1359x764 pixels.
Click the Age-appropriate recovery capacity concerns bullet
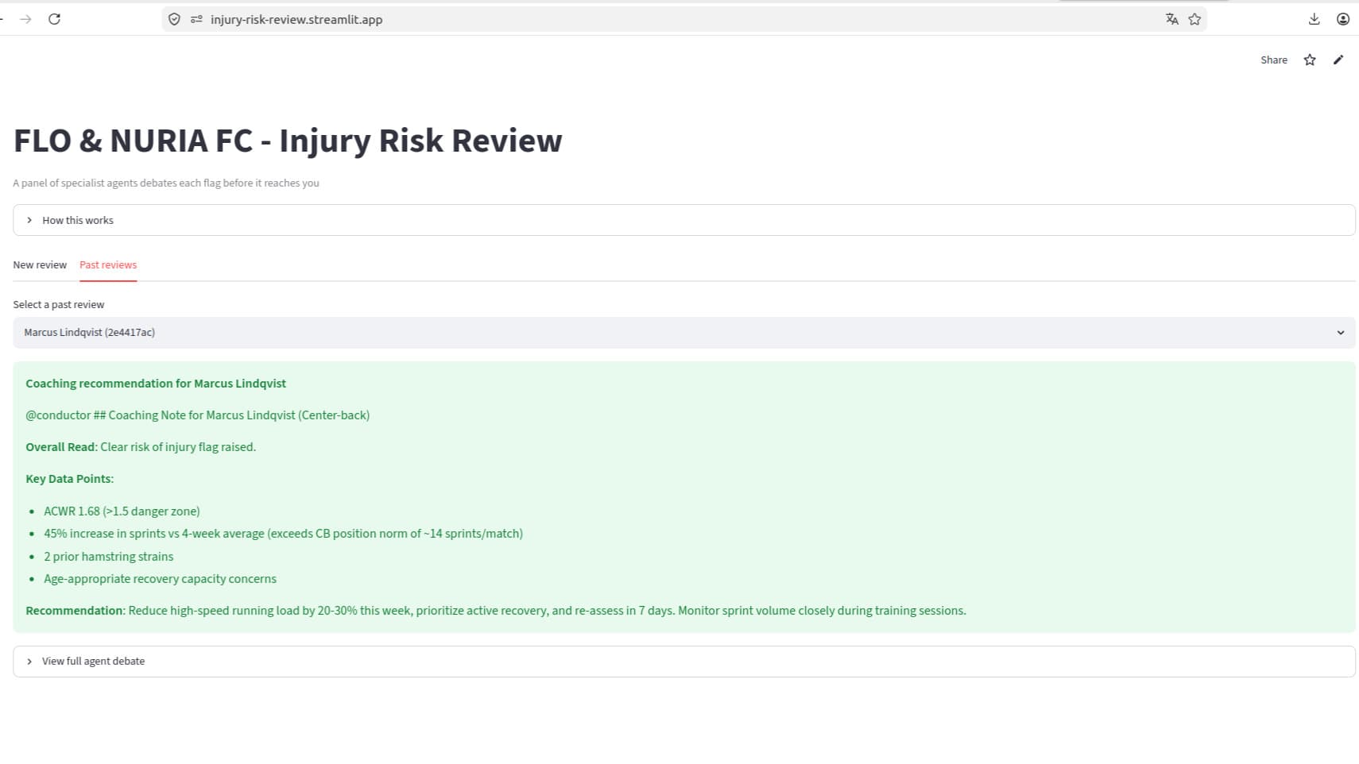(160, 579)
